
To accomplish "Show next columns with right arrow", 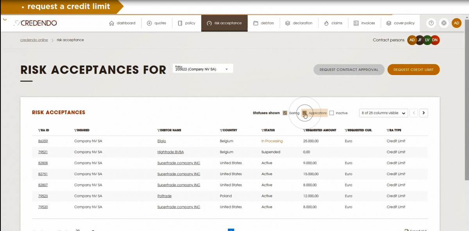I will 424,113.
